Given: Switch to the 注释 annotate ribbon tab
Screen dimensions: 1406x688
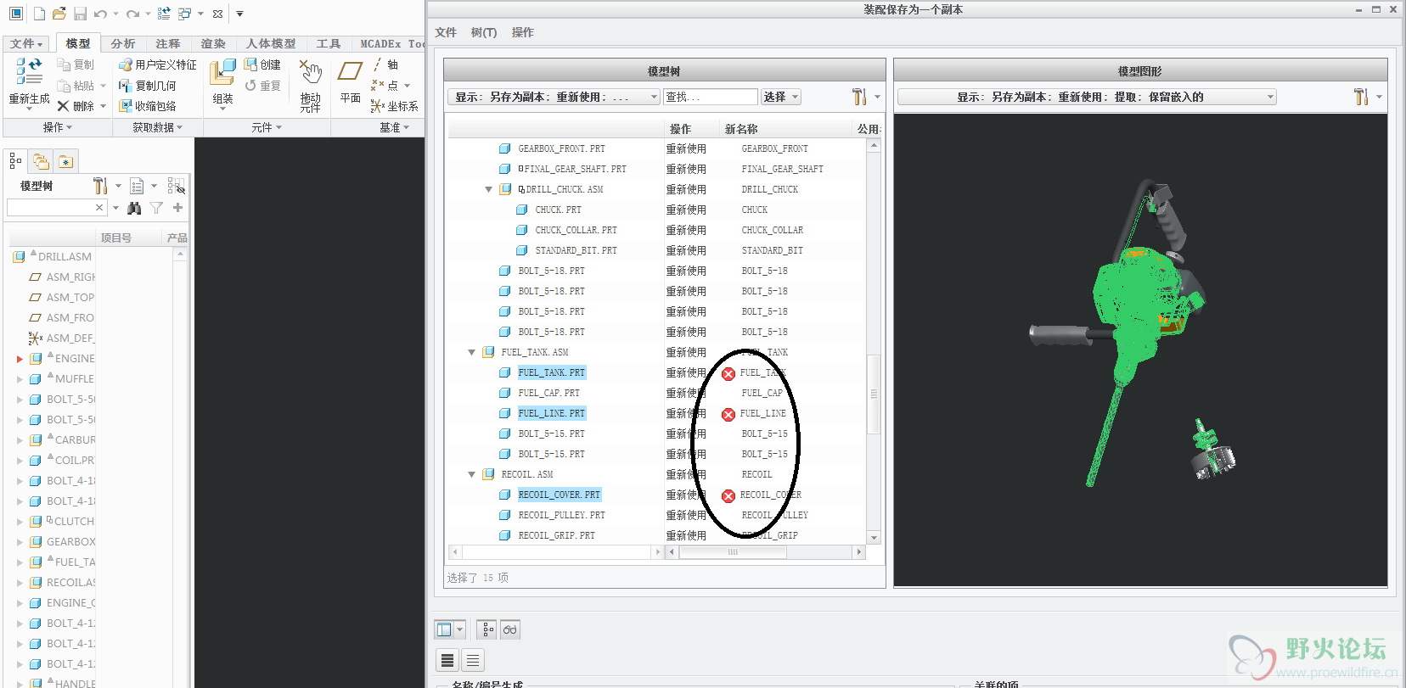Looking at the screenshot, I should [x=168, y=43].
